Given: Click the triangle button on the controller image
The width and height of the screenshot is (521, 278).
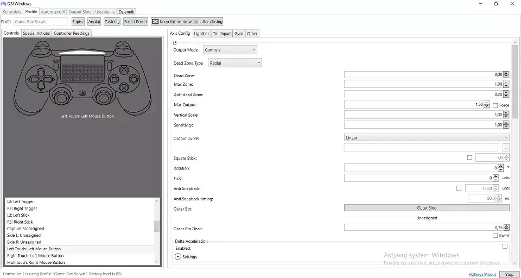Looking at the screenshot, I should point(124,70).
